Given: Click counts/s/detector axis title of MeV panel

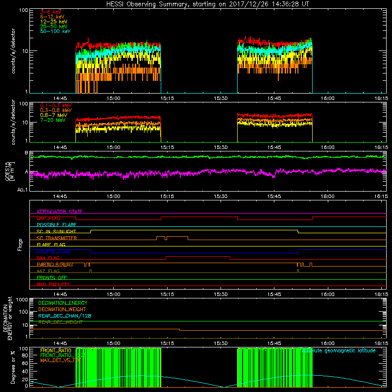Looking at the screenshot, I should coord(13,122).
